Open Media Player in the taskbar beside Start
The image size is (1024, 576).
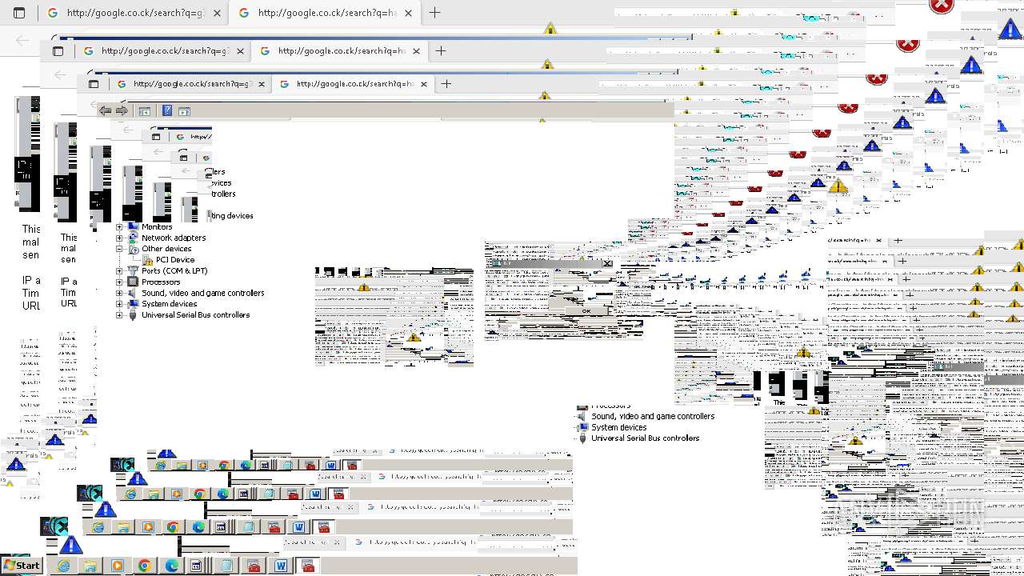click(118, 566)
